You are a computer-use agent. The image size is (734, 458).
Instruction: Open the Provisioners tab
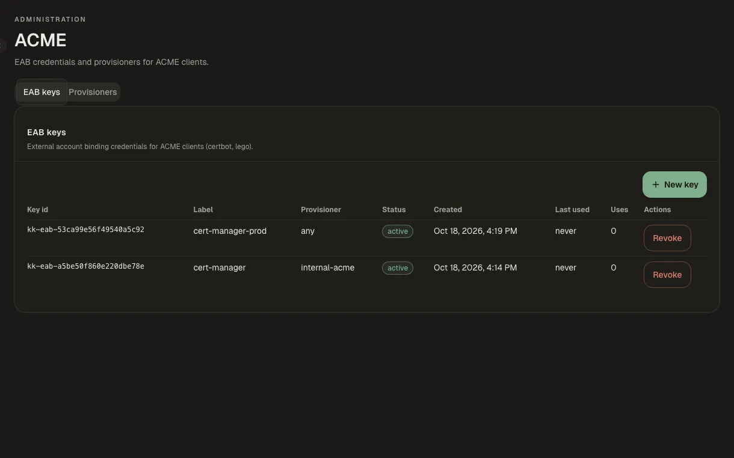tap(93, 92)
